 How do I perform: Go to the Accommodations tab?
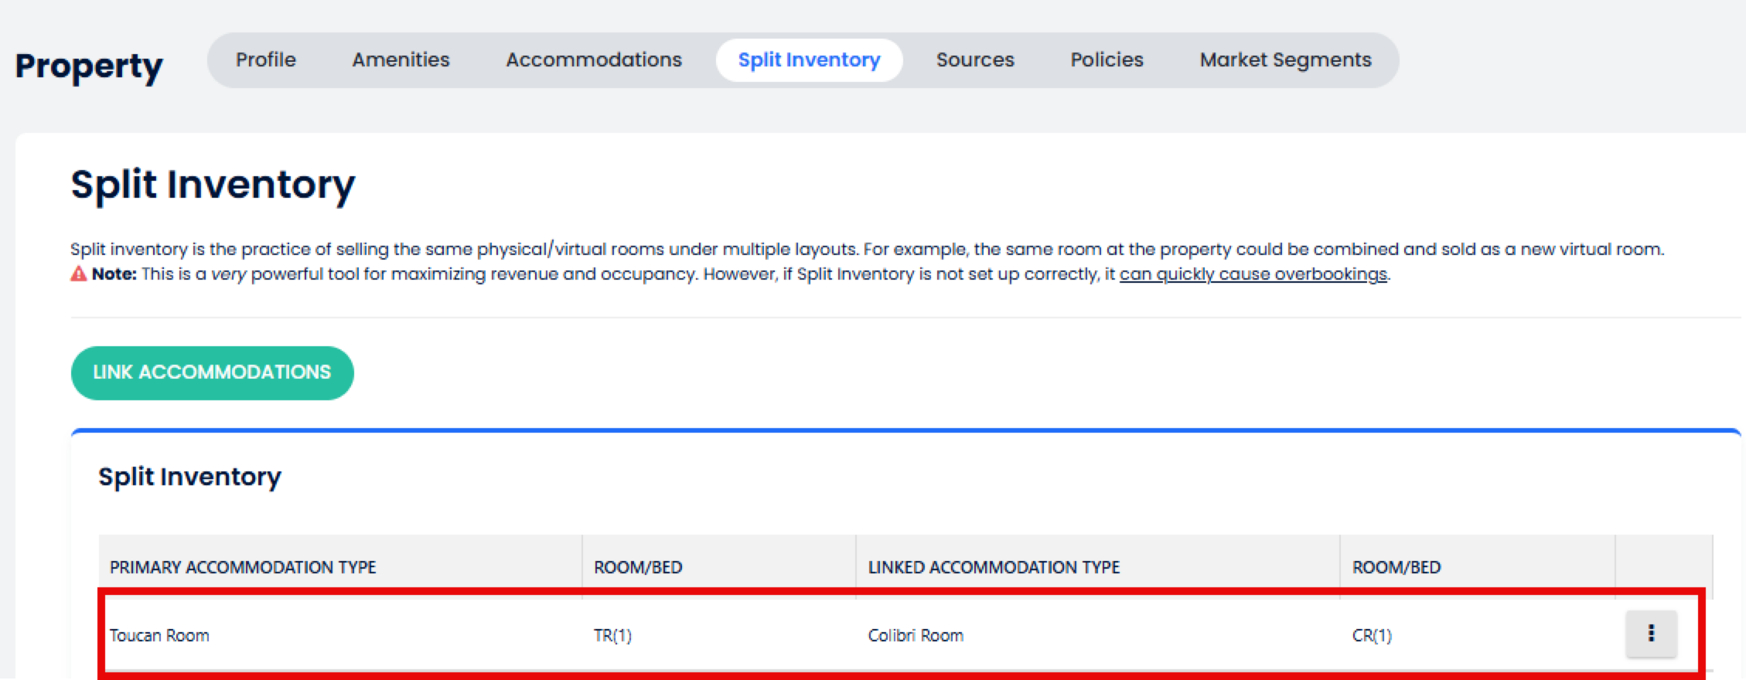[x=593, y=59]
